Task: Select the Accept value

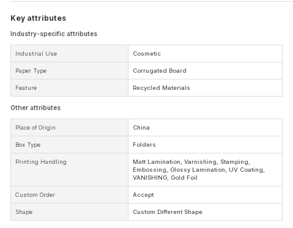Action: [x=143, y=195]
